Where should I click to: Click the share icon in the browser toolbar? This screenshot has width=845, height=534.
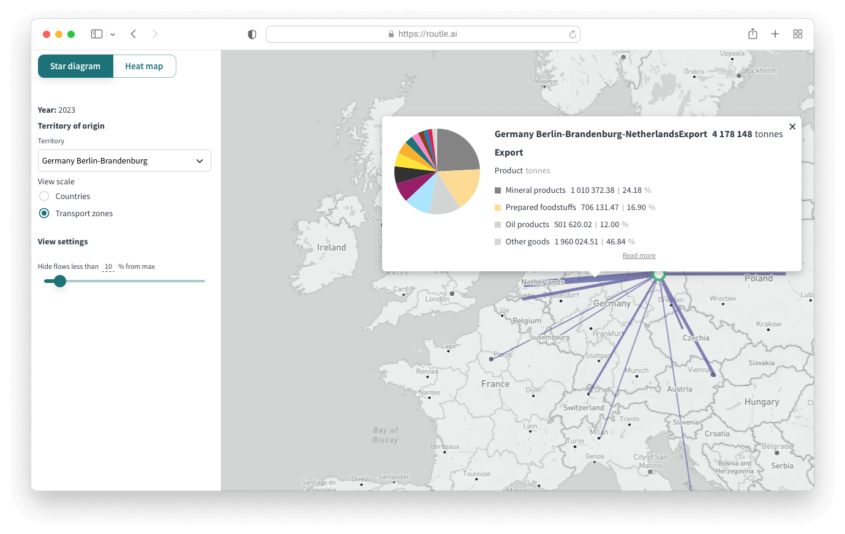[x=753, y=34]
